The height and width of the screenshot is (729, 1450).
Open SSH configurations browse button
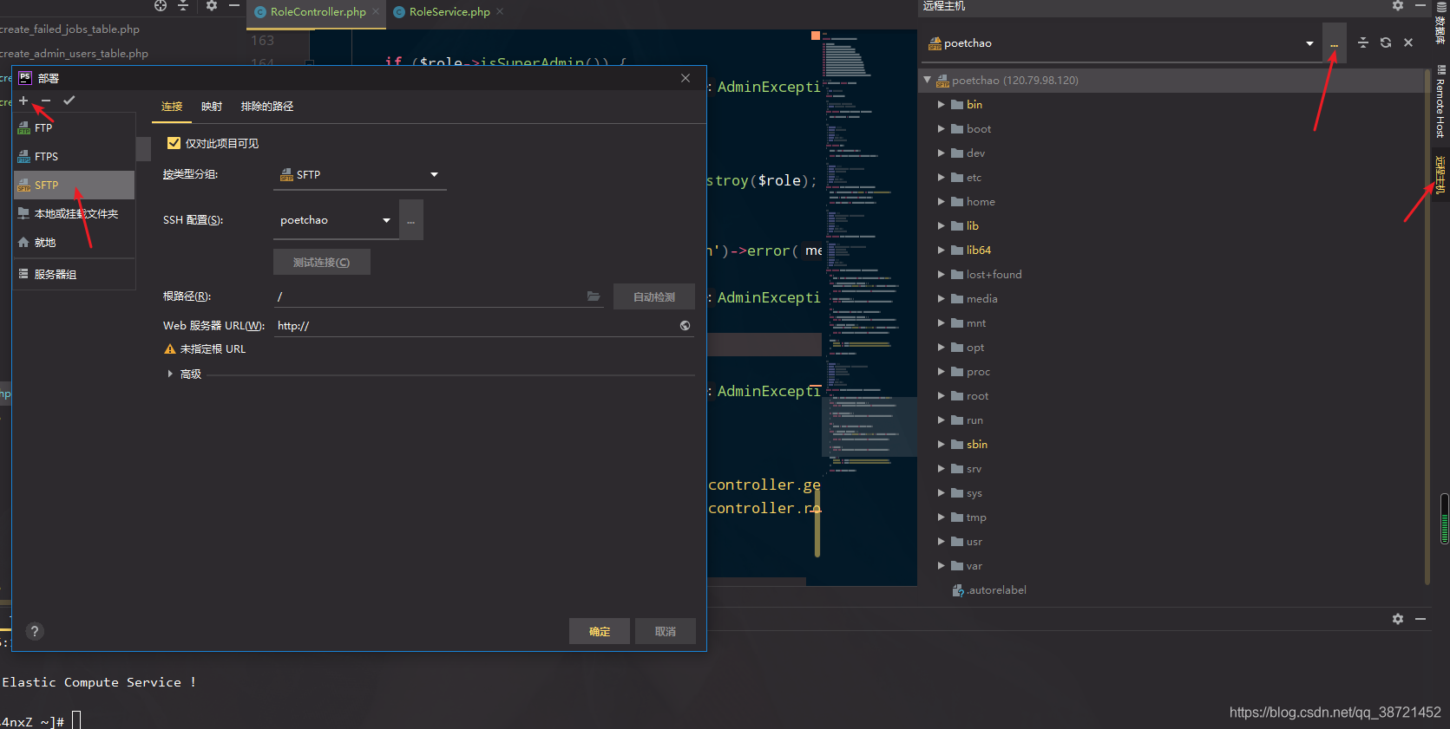(x=411, y=220)
